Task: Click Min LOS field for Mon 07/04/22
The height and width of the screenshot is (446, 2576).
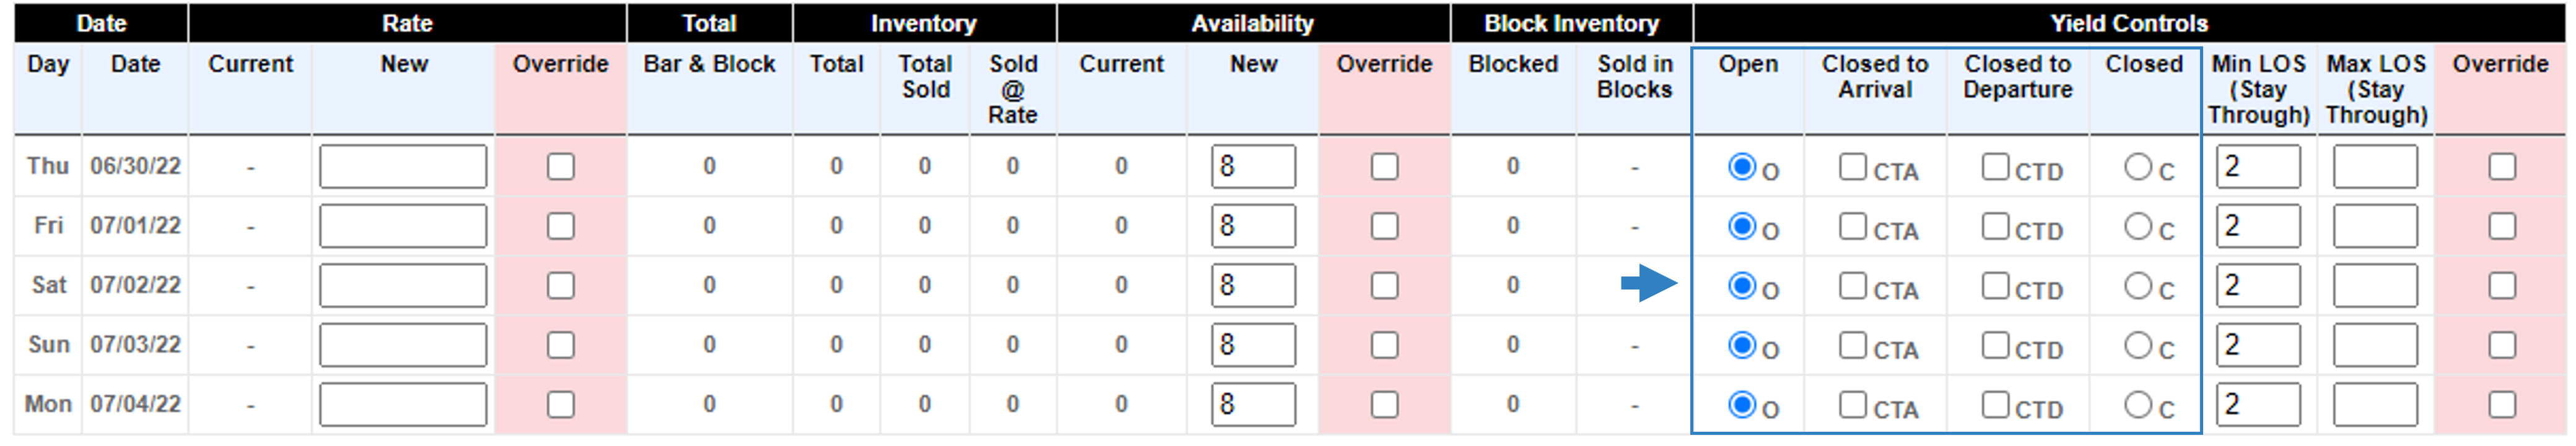Action: (x=2257, y=405)
